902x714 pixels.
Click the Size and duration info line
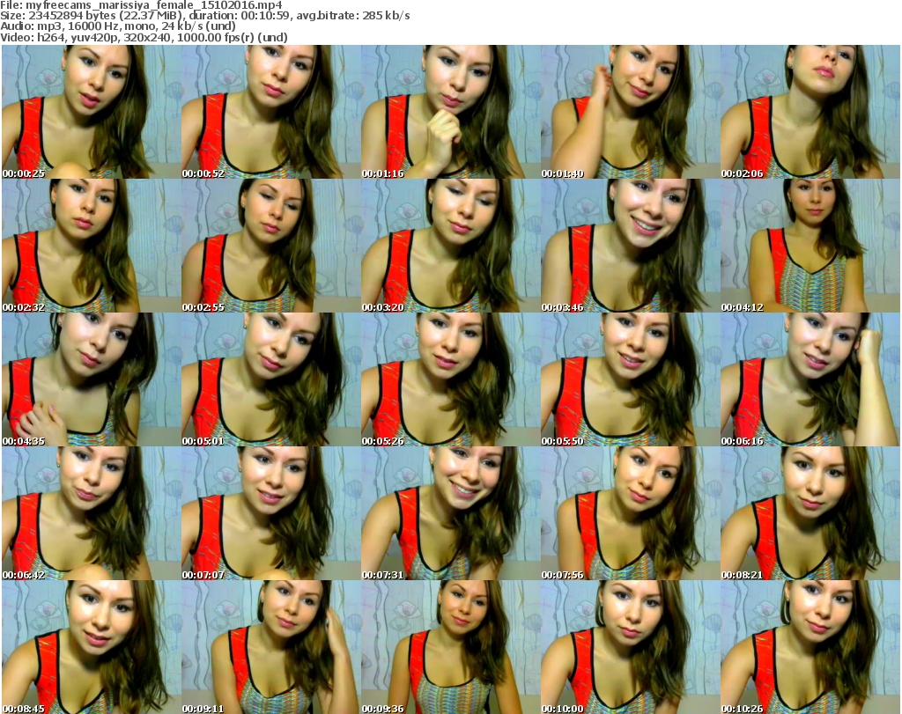204,16
